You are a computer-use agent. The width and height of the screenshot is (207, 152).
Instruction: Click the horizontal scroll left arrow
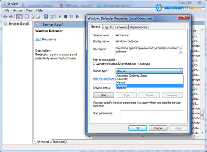pos(90,136)
